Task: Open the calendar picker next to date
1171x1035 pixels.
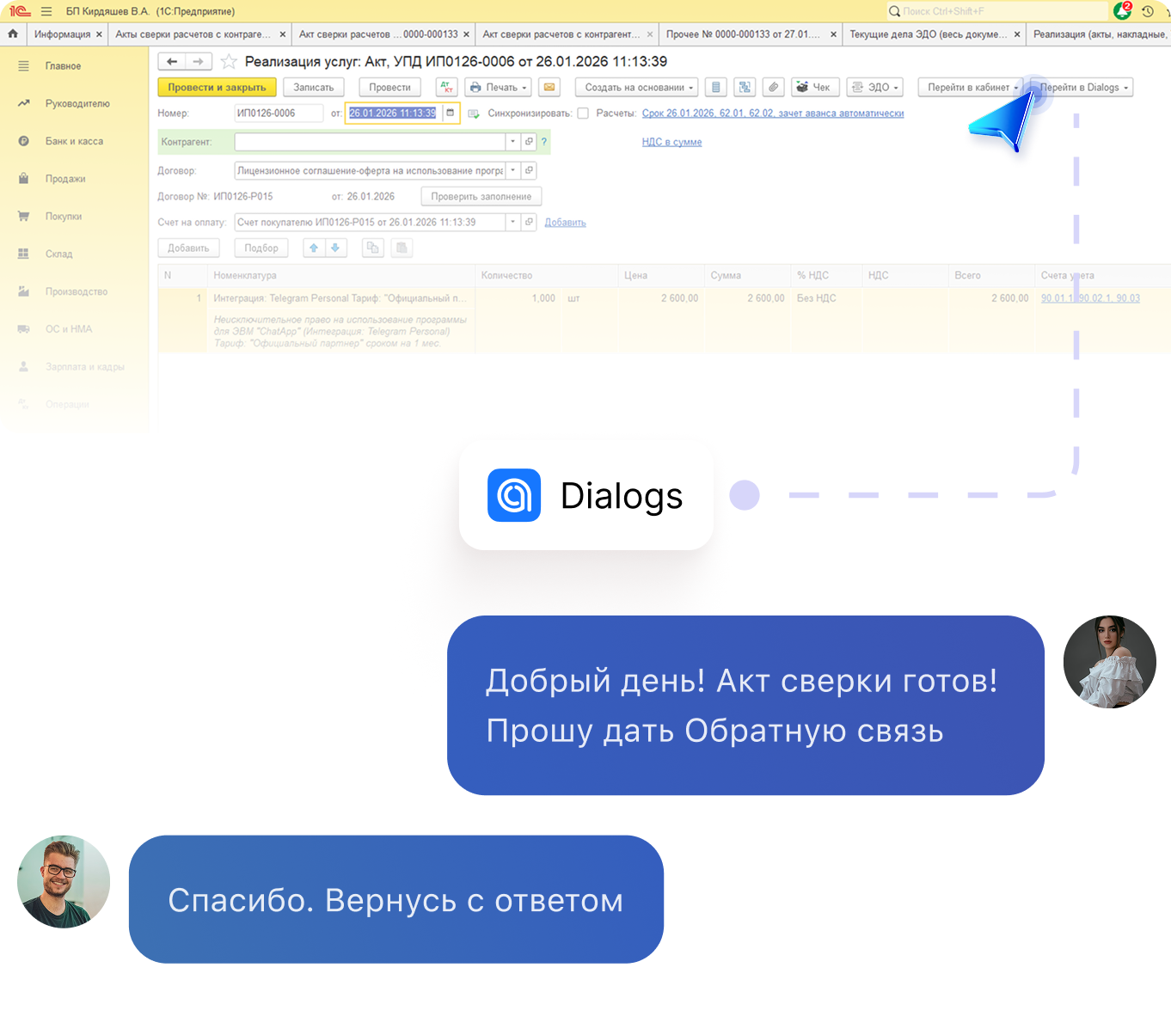Action: pyautogui.click(x=451, y=113)
